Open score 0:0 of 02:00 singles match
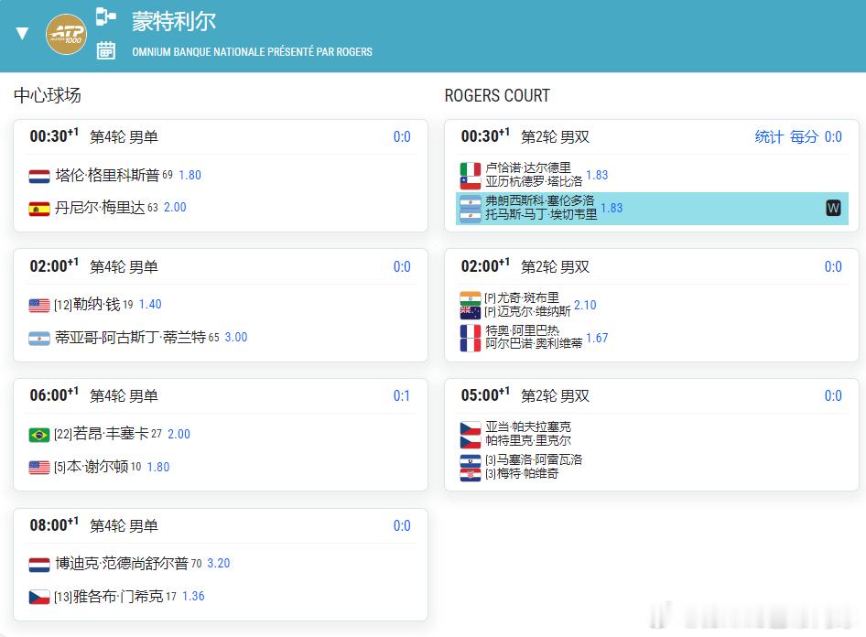Viewport: 866px width, 637px height. pyautogui.click(x=402, y=266)
